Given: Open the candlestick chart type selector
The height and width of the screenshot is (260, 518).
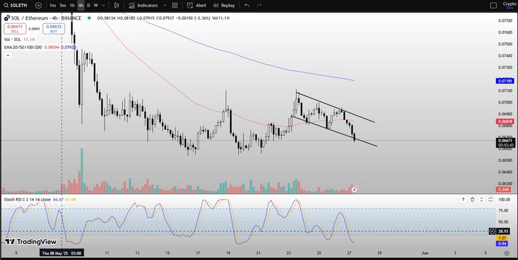Looking at the screenshot, I should 116,5.
